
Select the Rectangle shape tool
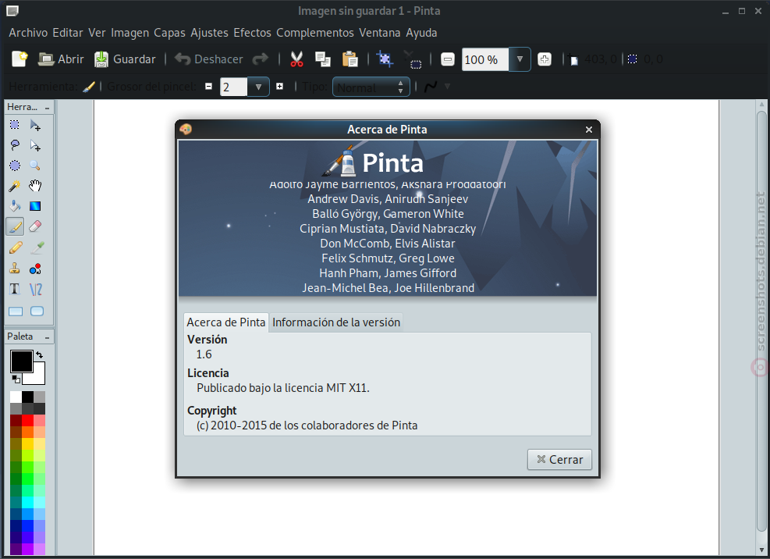point(16,312)
